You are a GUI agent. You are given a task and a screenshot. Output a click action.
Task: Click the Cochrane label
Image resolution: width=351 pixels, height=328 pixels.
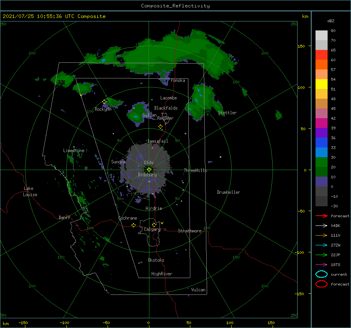point(128,218)
